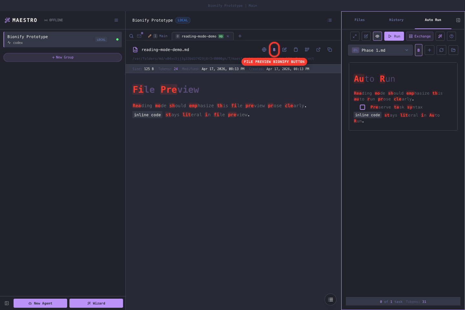Viewport: 465px width, 310px height.
Task: Open table of contents floating button
Action: pos(330,300)
